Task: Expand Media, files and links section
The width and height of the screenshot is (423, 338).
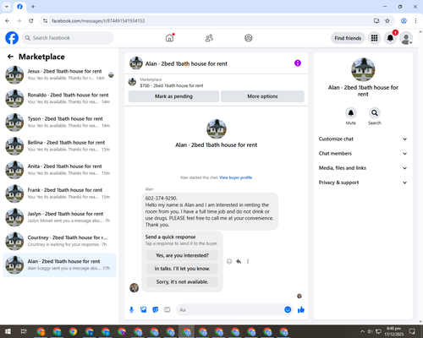Action: click(x=363, y=168)
